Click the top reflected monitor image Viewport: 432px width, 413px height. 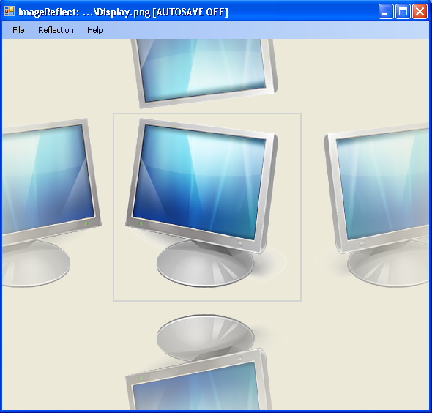click(204, 73)
